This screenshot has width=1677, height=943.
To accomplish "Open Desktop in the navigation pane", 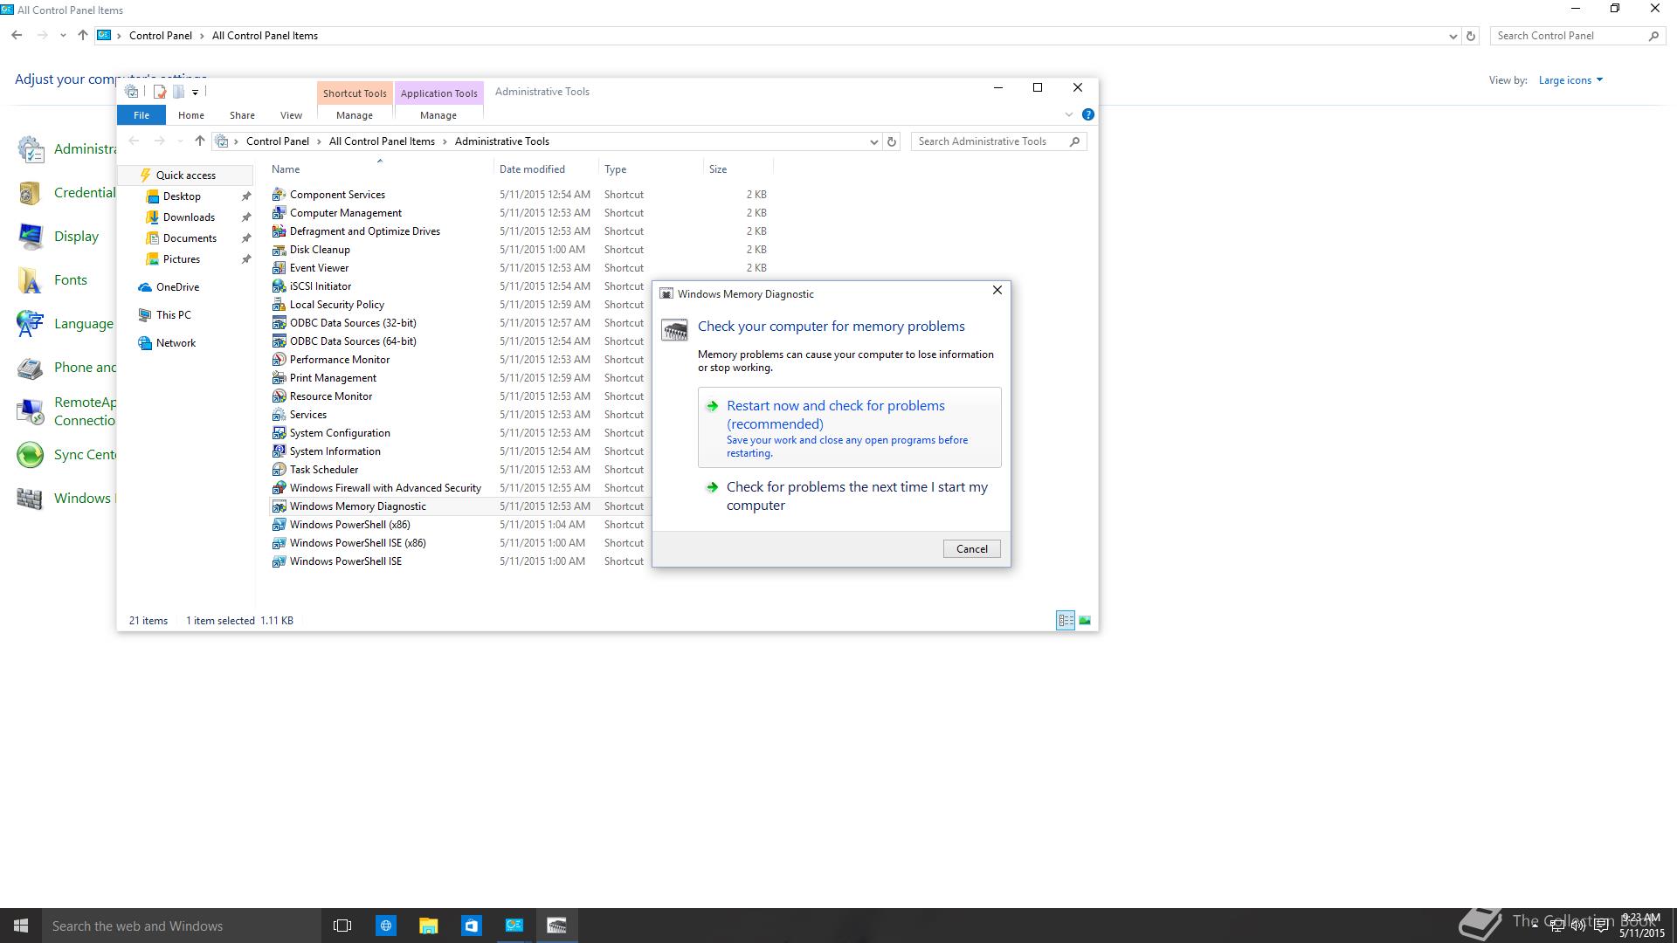I will (x=182, y=196).
